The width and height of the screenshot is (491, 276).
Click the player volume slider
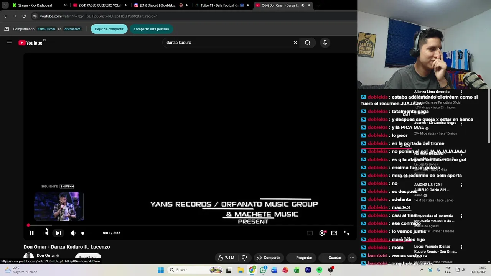[85, 233]
